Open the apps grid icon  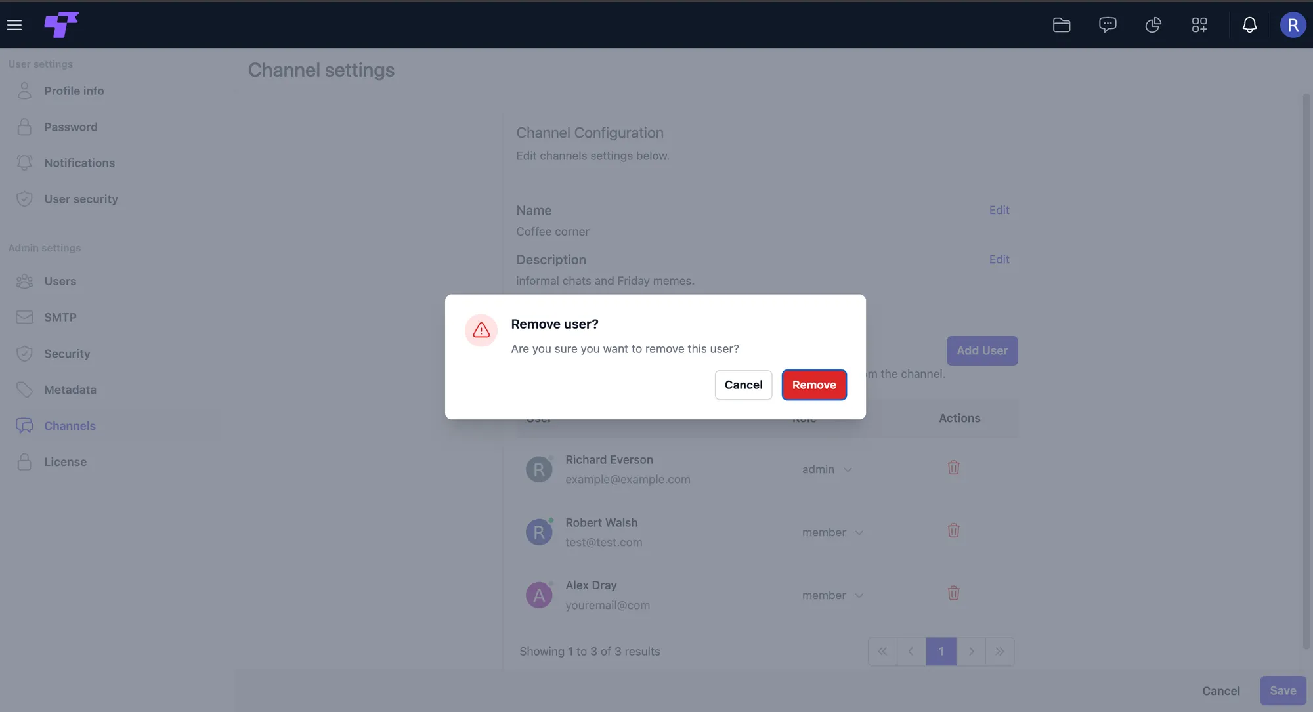pos(1199,25)
